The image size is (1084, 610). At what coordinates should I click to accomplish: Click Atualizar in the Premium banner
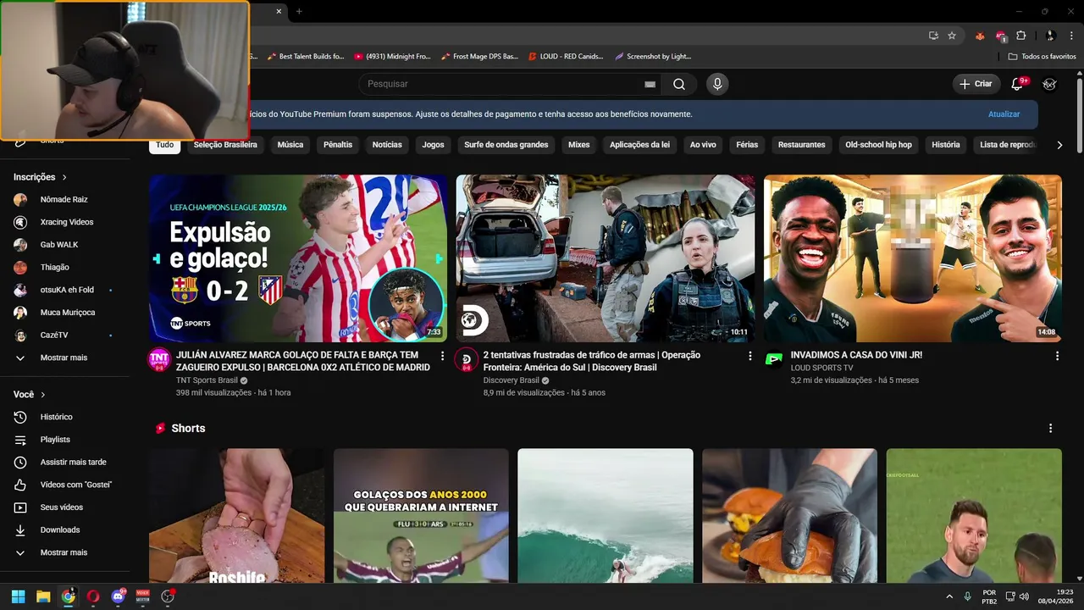click(x=1004, y=114)
